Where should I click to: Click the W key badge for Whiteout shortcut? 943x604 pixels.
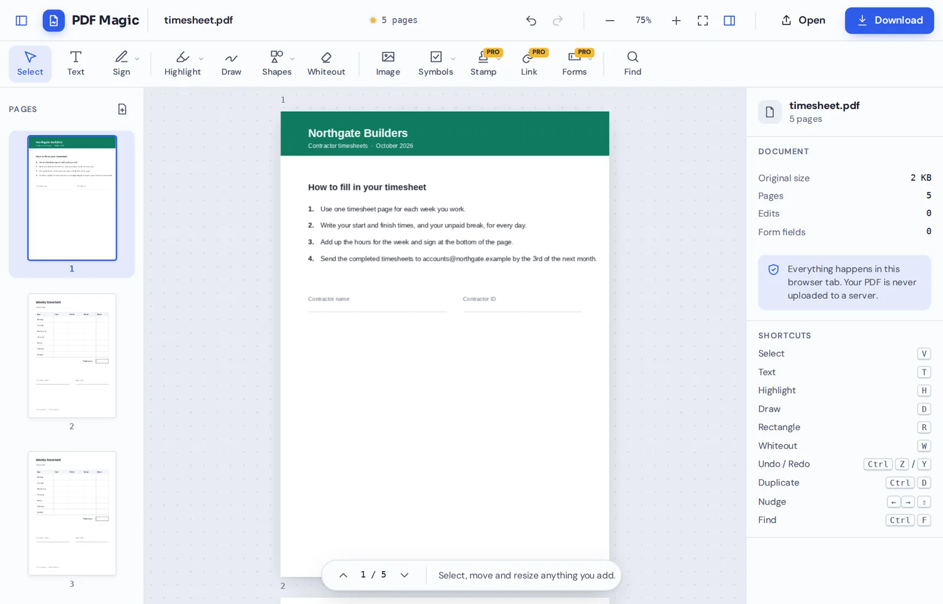(x=924, y=446)
